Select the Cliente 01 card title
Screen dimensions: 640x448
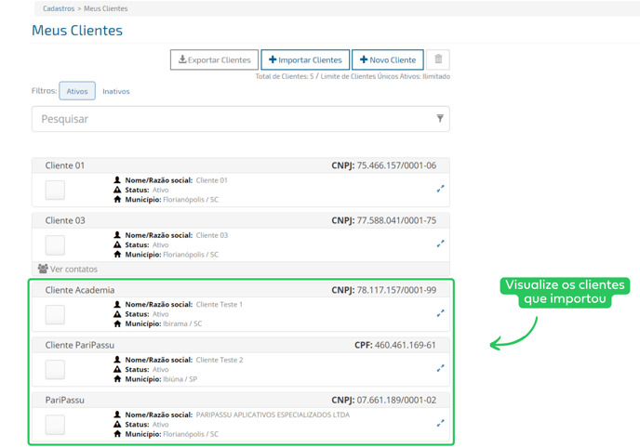coord(65,165)
